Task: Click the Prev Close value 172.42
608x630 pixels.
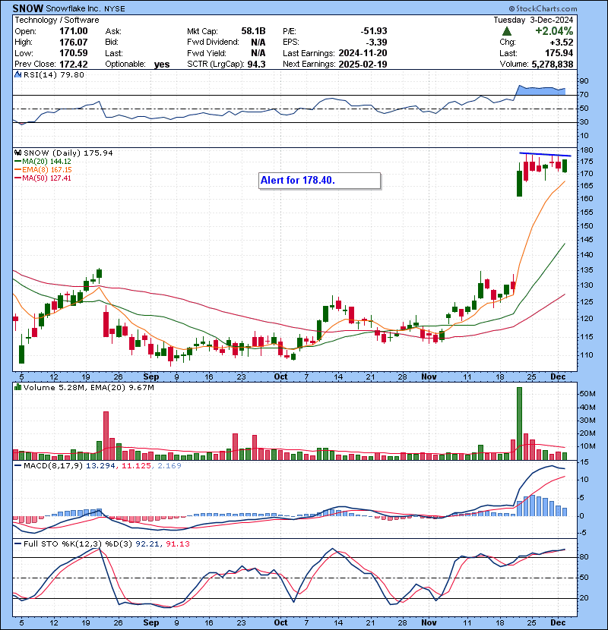Action: [x=74, y=64]
